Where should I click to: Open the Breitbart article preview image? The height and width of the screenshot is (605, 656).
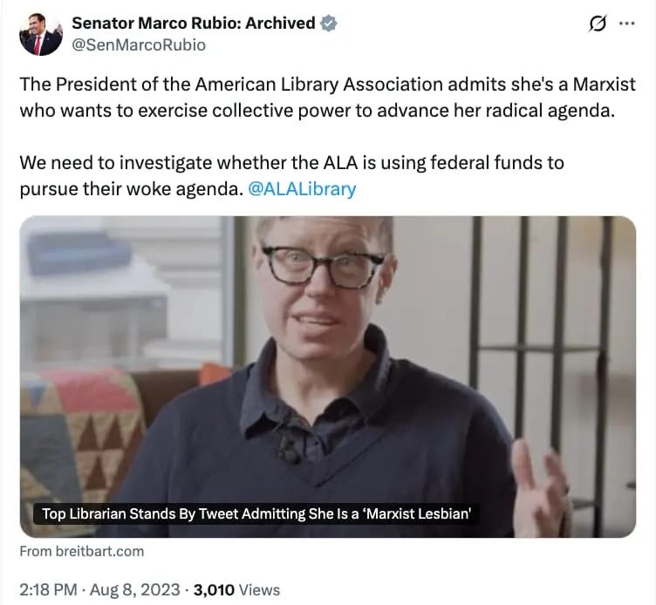328,377
